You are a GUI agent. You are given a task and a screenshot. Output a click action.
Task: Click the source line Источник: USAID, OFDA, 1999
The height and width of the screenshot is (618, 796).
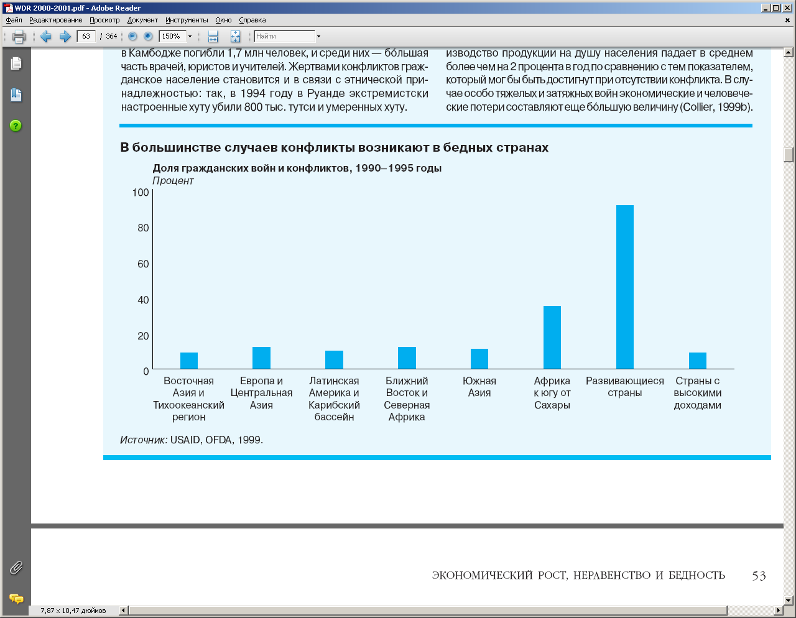coord(192,440)
